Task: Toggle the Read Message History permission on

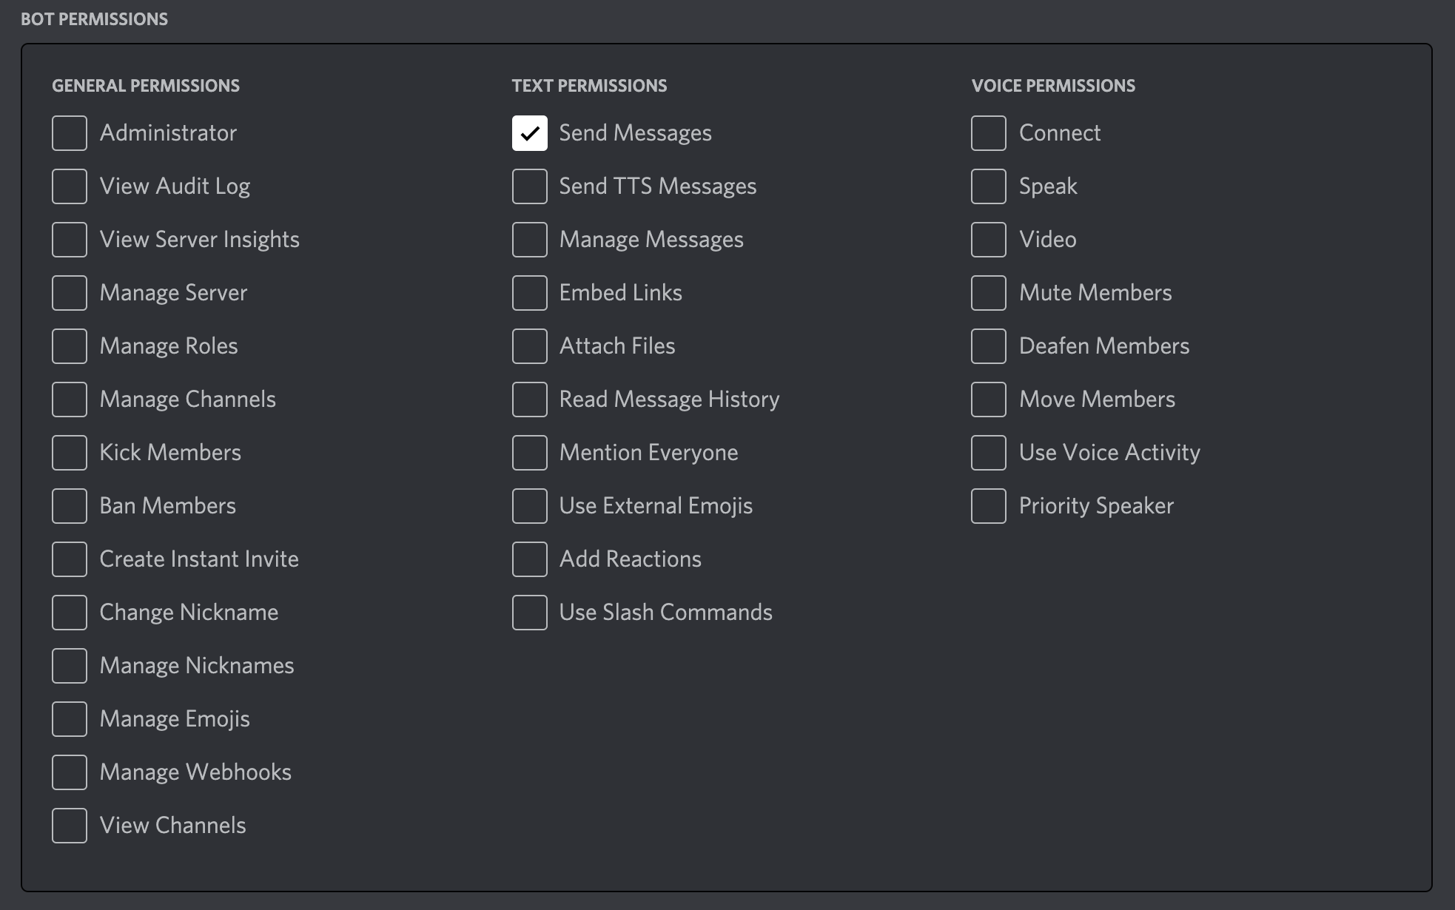Action: click(x=528, y=398)
